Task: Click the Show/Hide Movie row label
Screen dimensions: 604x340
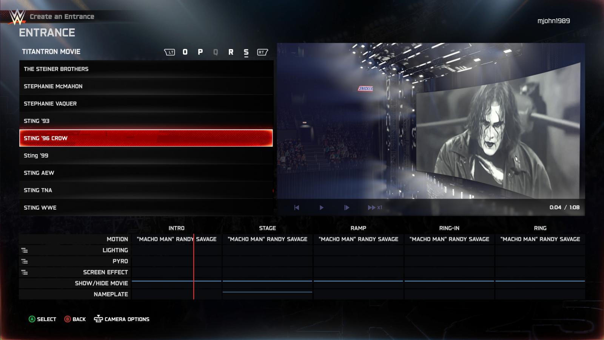Action: point(101,283)
